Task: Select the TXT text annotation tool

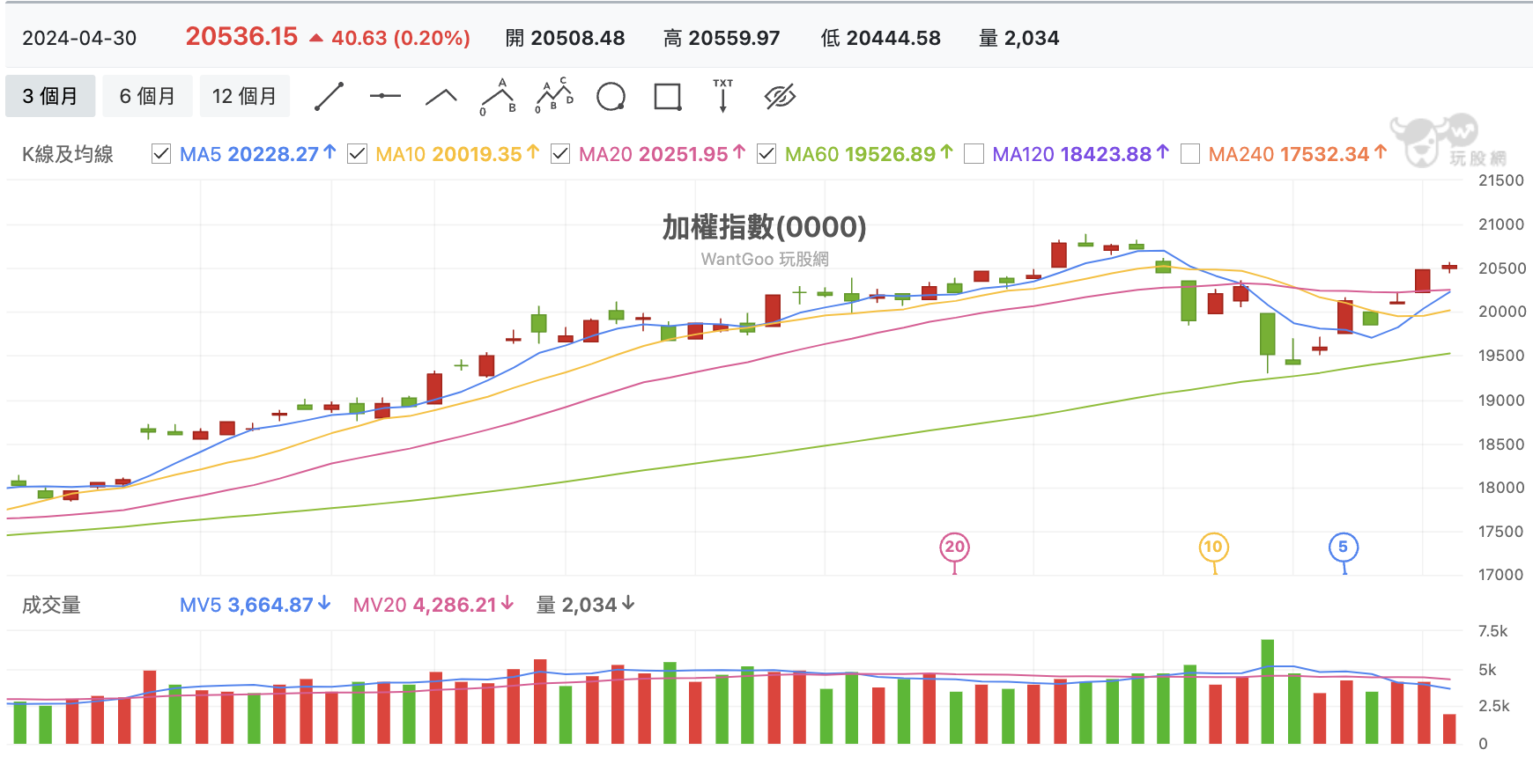Action: click(723, 96)
